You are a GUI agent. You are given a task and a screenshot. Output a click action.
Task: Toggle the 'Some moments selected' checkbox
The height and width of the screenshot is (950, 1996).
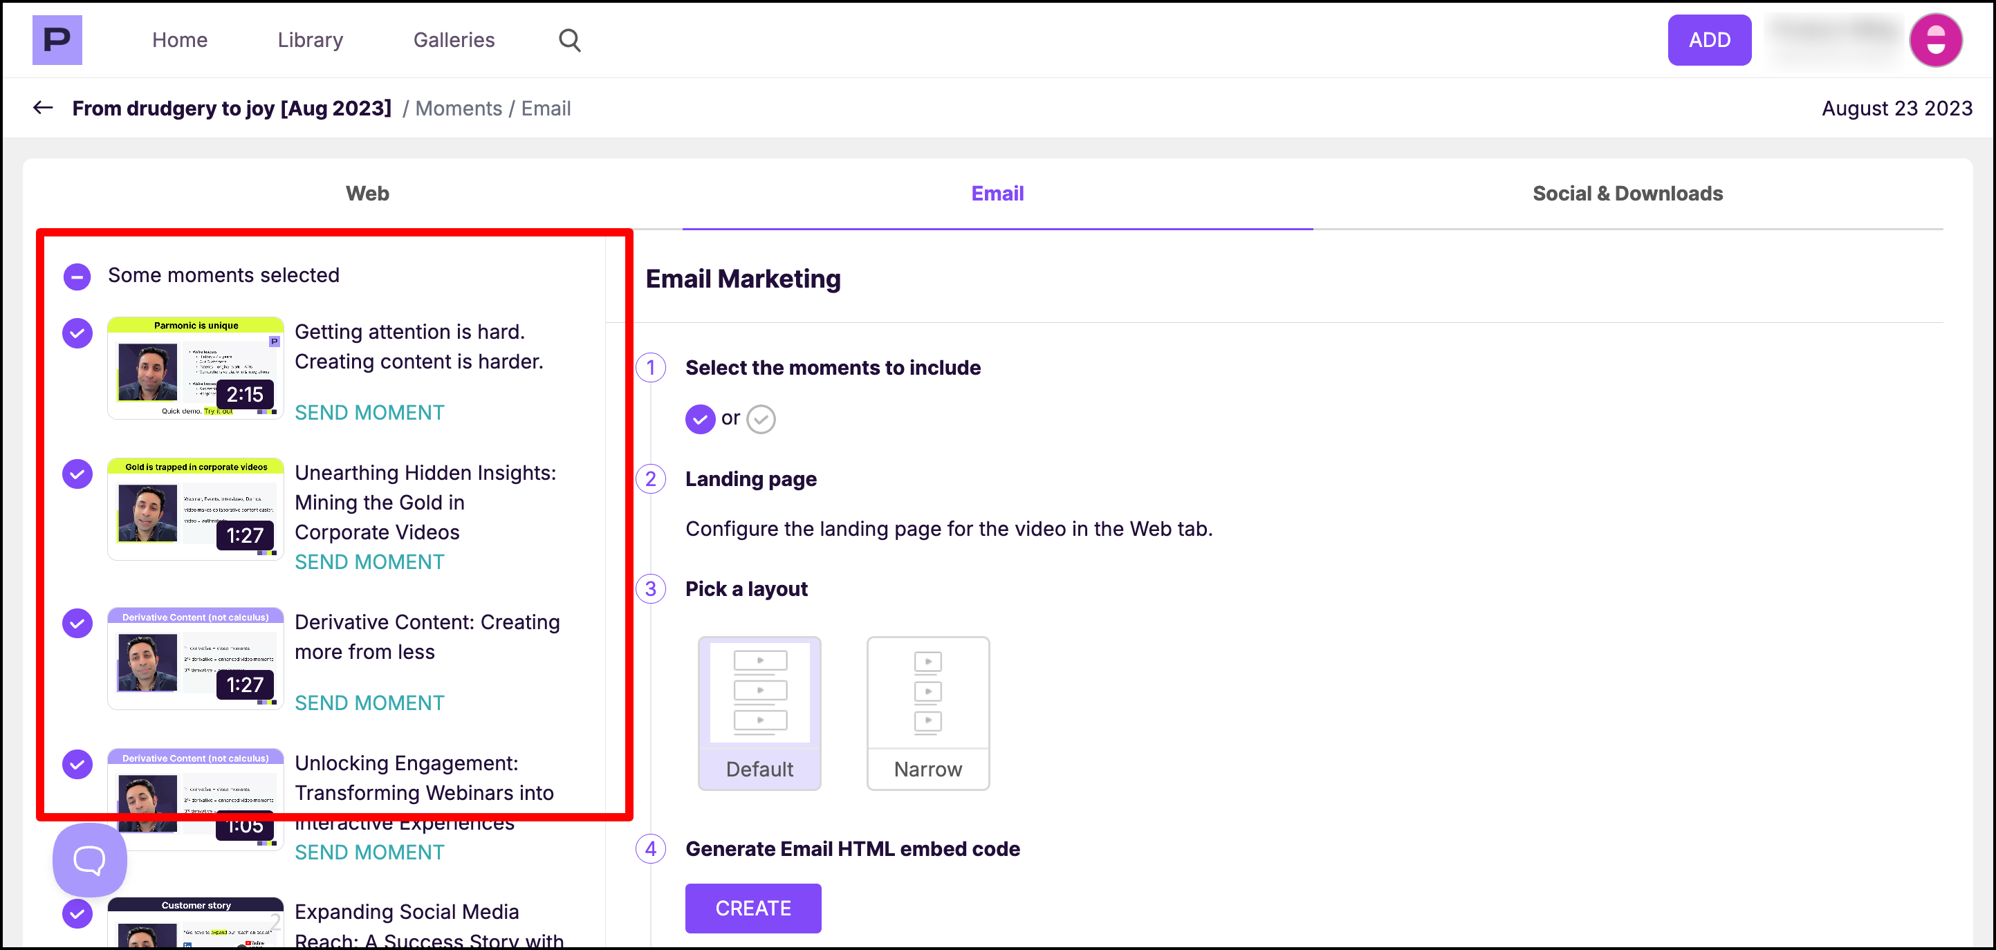coord(77,277)
